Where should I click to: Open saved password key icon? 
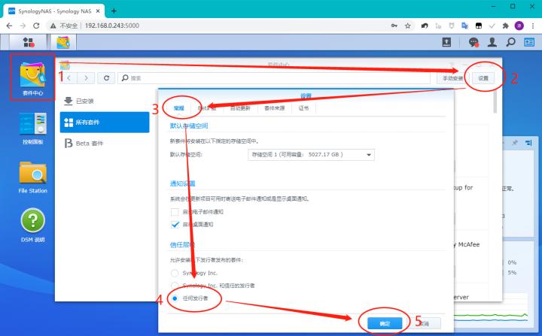tap(394, 26)
